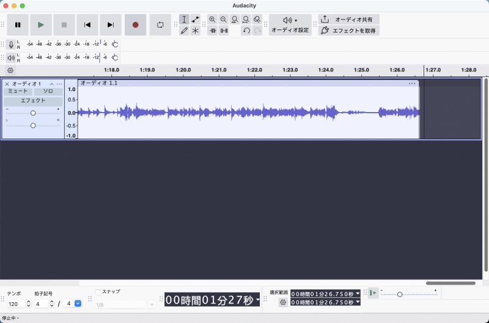The image size is (489, 323).
Task: Click the record meter microphone icon
Action: (x=11, y=45)
